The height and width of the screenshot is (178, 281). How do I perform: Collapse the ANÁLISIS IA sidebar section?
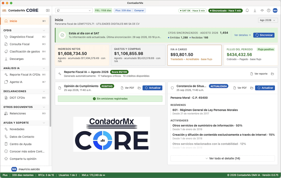coord(44,68)
